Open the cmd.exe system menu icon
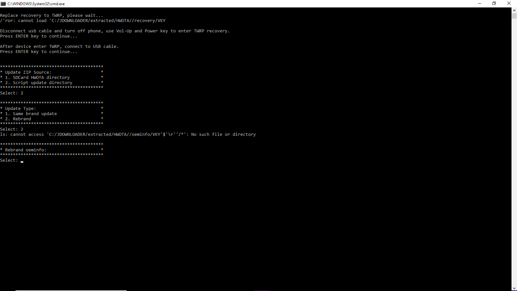The height and width of the screenshot is (291, 517). [3, 4]
